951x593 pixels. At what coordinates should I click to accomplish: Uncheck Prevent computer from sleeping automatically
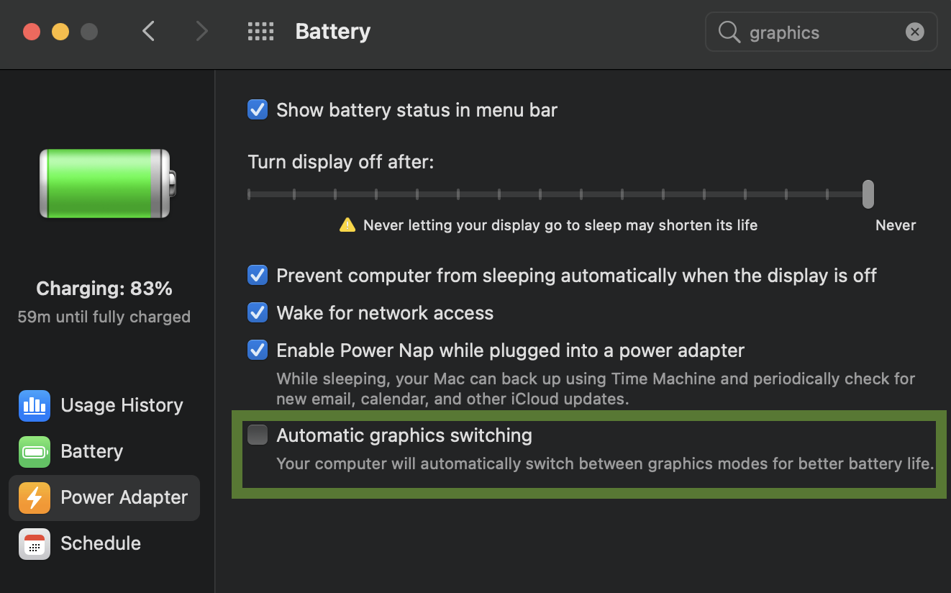click(258, 275)
